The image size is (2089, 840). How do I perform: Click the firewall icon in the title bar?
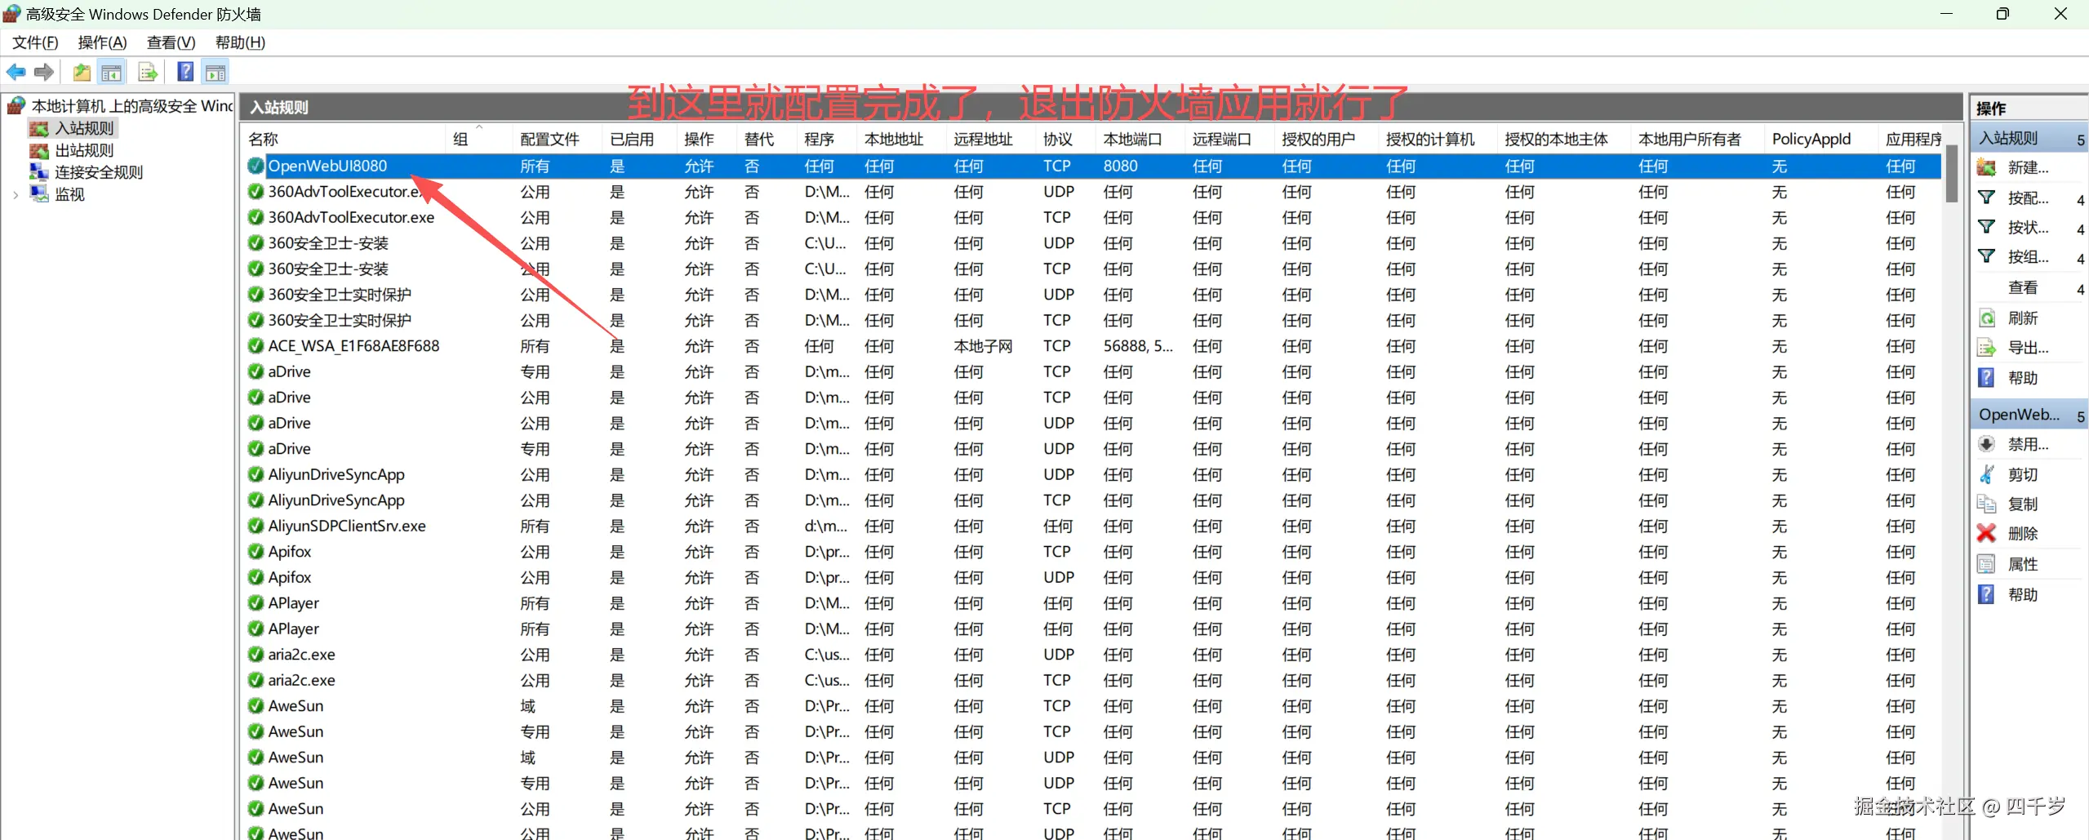12,14
